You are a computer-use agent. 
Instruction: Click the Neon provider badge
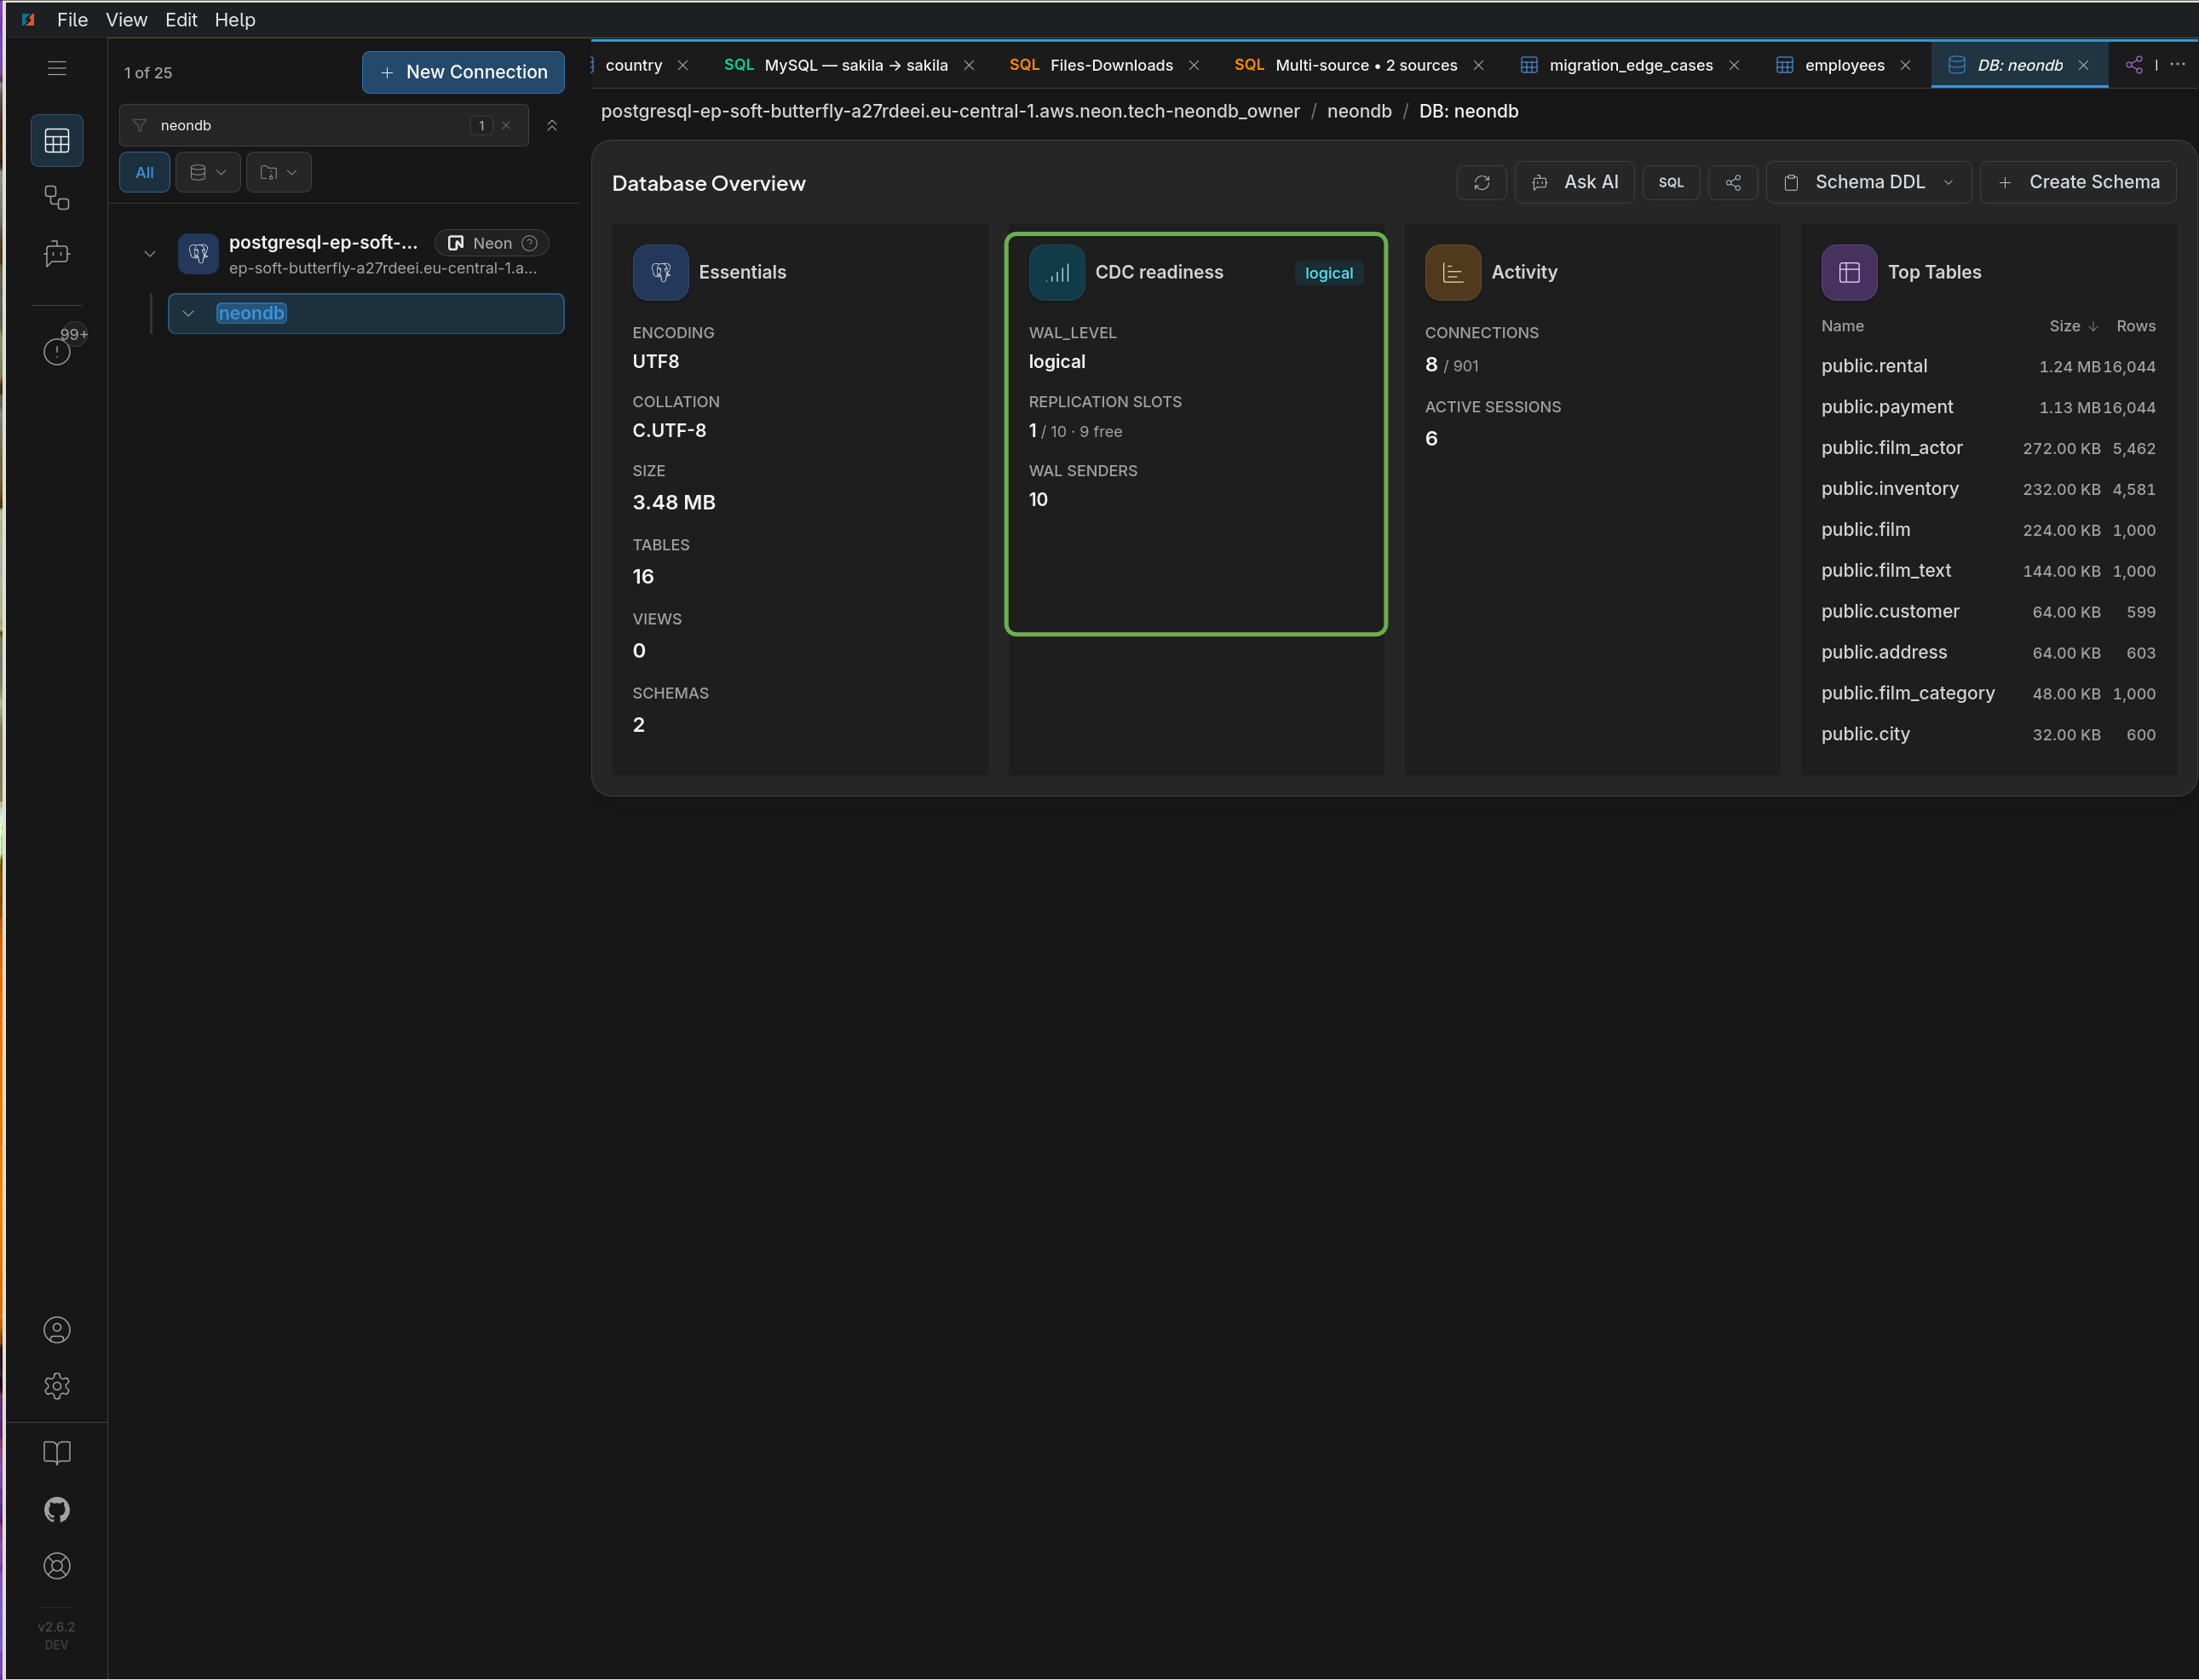[x=491, y=243]
